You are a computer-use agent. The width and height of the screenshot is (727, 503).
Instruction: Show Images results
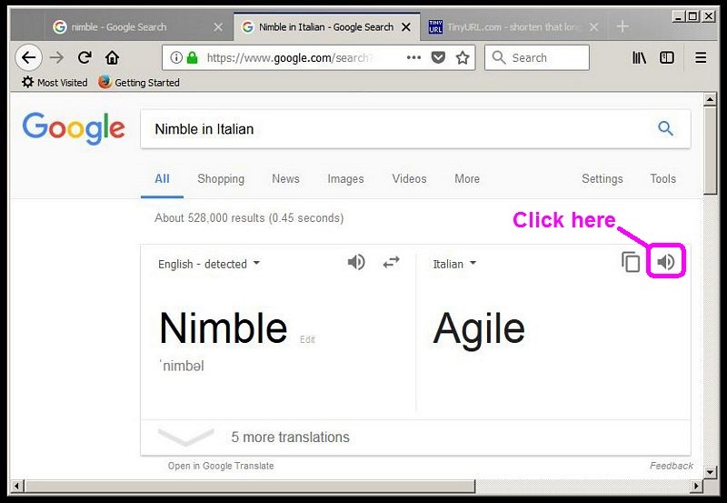tap(345, 178)
